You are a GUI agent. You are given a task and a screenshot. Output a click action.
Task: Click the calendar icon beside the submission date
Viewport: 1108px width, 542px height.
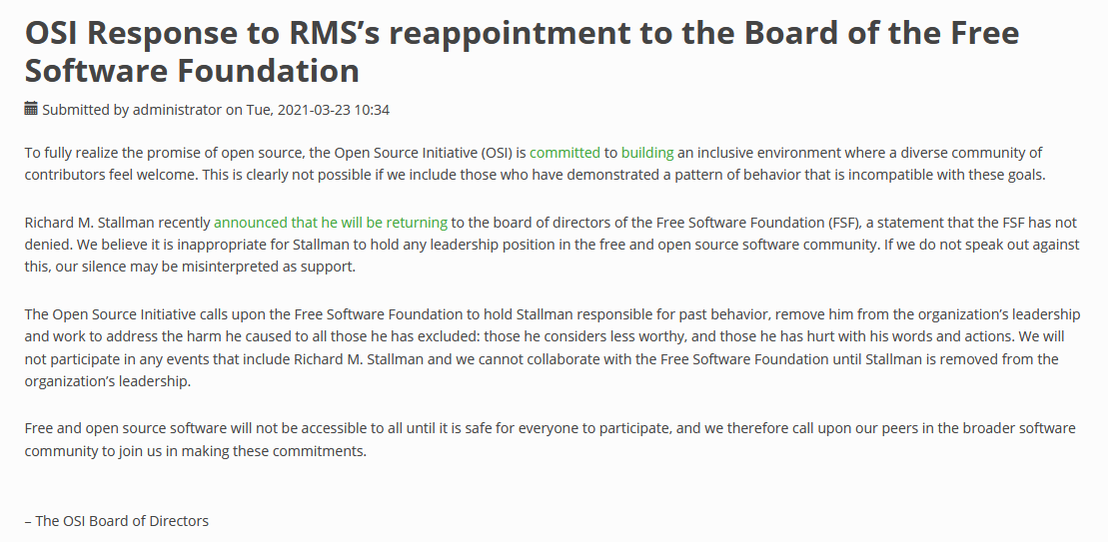[31, 108]
